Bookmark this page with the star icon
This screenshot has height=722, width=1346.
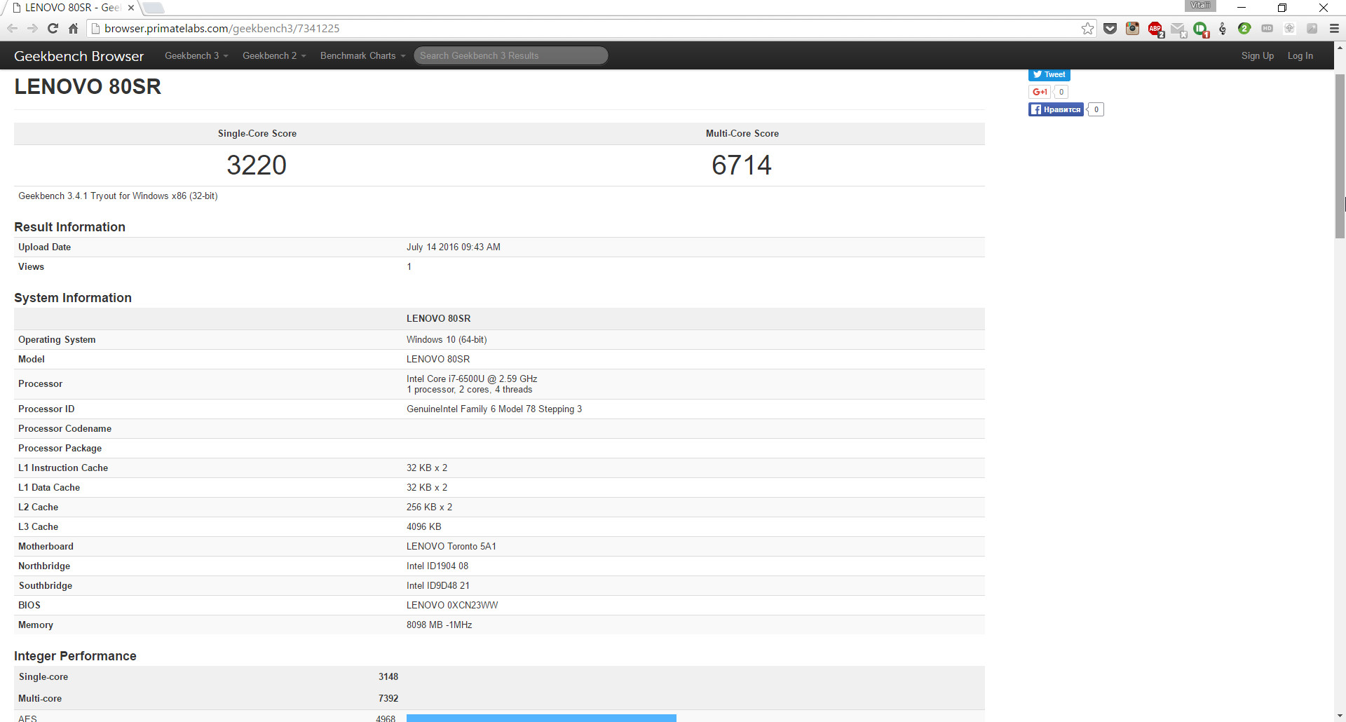[x=1087, y=29]
